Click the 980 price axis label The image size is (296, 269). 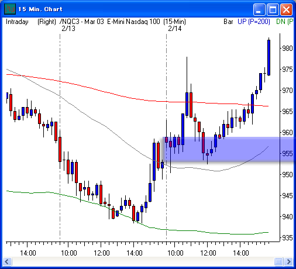click(287, 48)
